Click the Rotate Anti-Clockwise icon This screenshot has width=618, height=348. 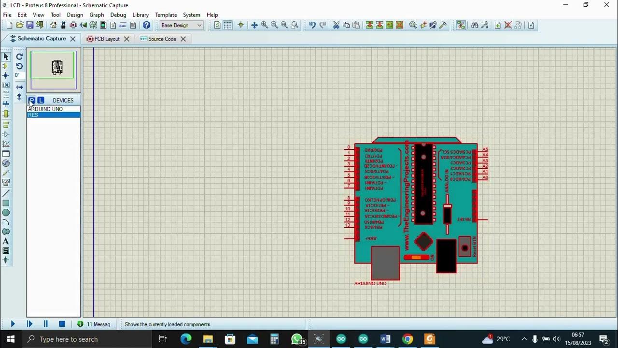click(x=19, y=66)
